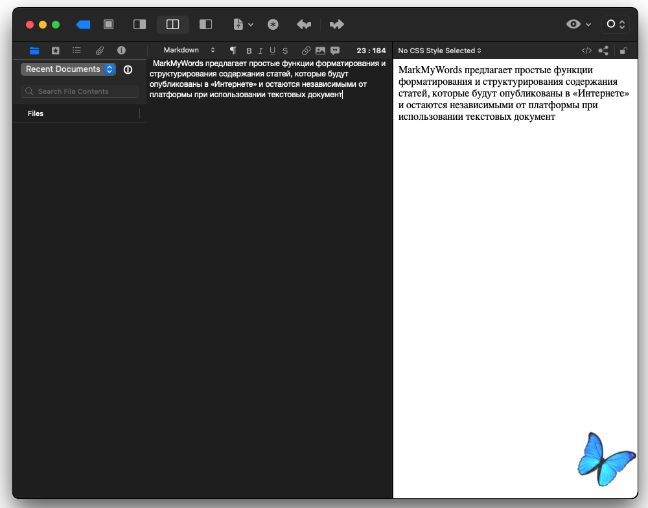
Task: Toggle italic formatting
Action: click(x=260, y=51)
